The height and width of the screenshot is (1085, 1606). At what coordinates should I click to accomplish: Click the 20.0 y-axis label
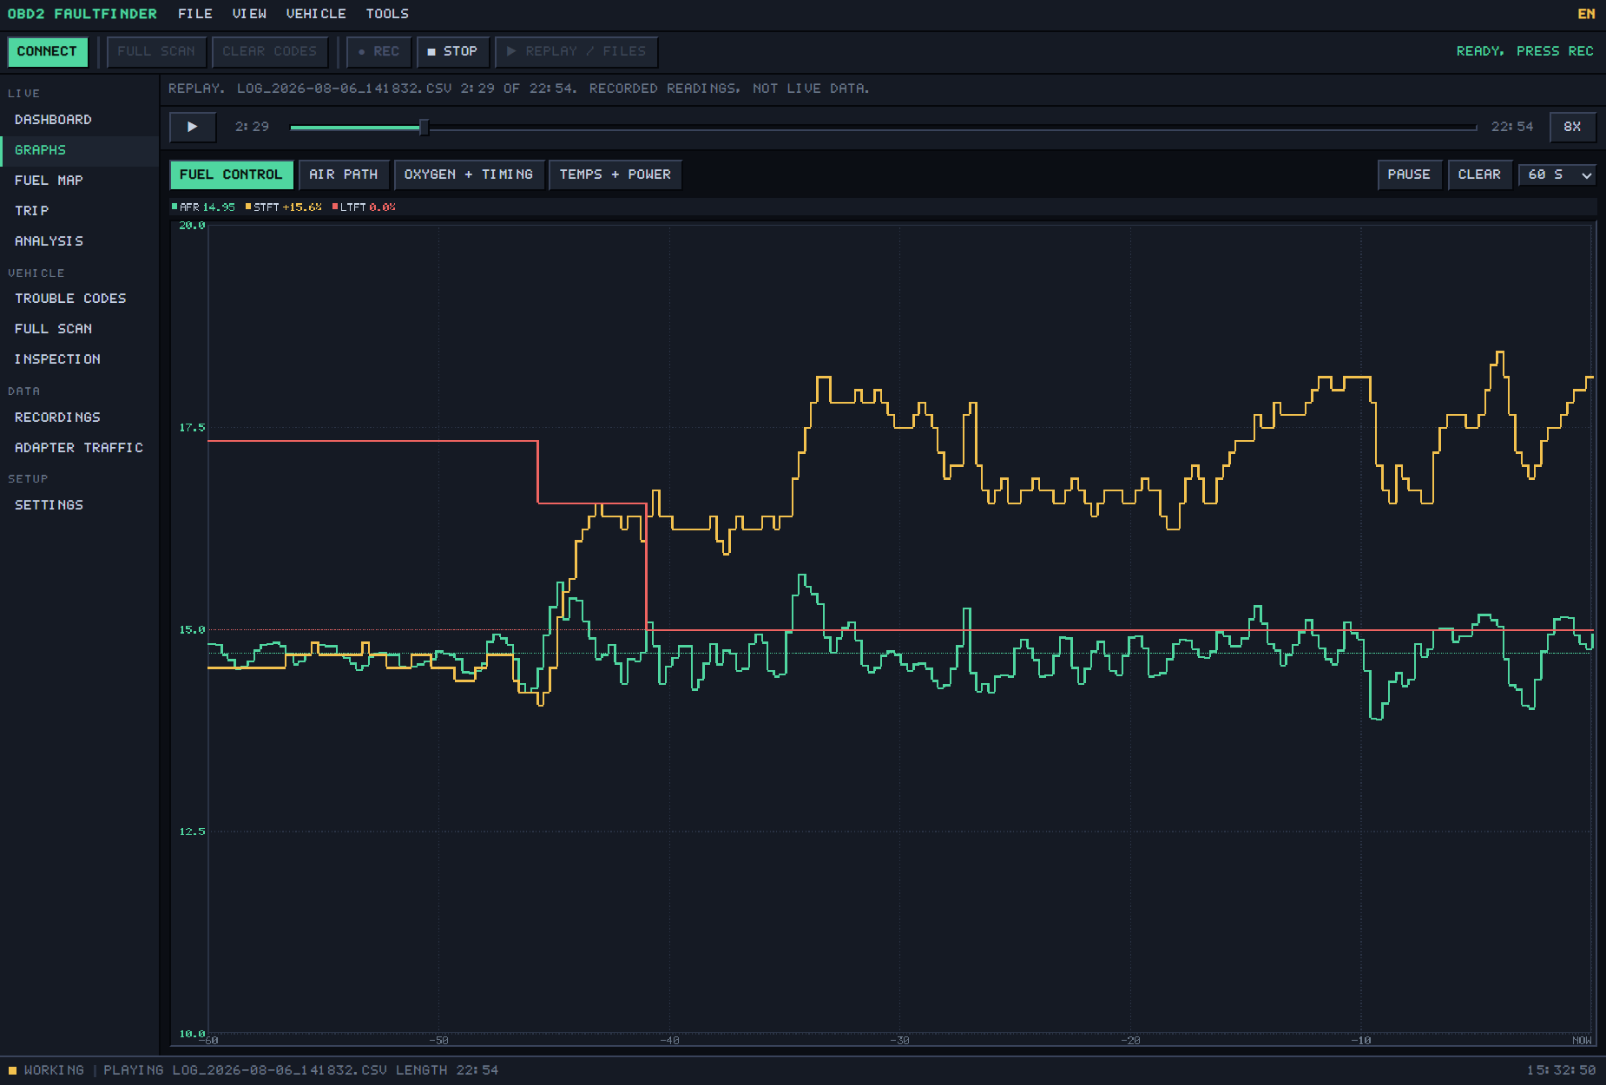point(192,226)
